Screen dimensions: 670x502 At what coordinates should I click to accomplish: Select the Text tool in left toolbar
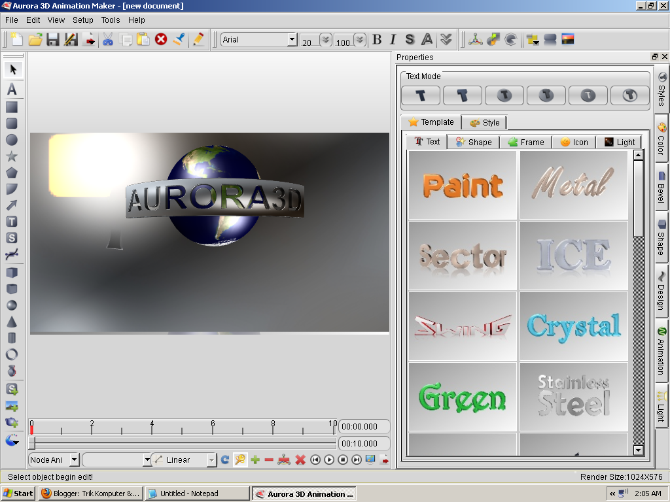coord(12,90)
